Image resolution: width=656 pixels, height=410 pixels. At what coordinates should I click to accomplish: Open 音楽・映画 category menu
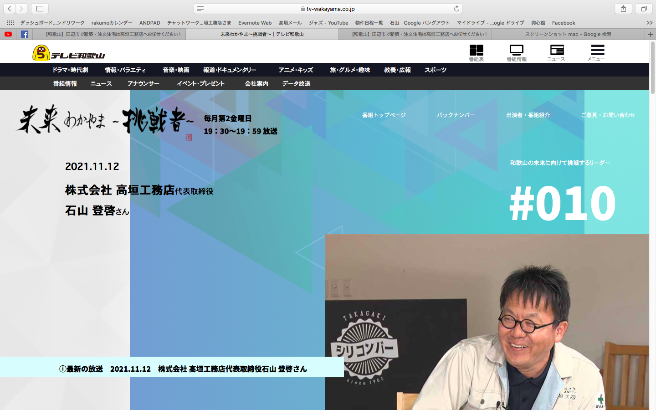176,70
